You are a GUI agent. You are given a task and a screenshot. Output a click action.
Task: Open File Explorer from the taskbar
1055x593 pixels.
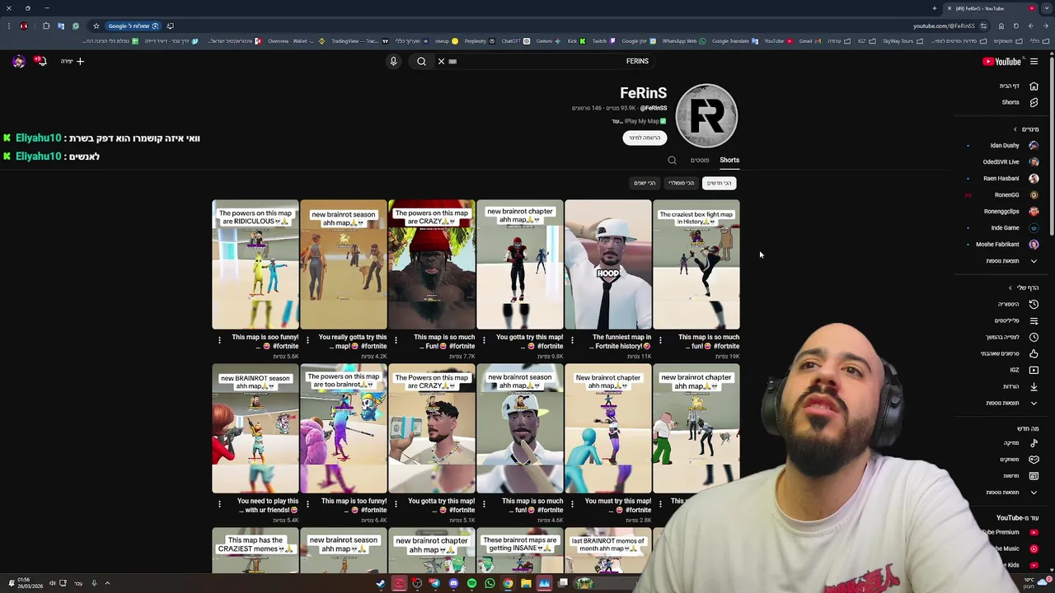(x=526, y=583)
